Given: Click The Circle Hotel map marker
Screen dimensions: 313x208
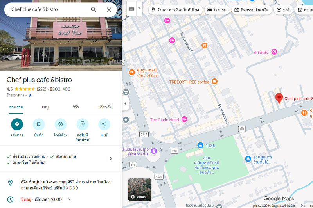Looking at the screenshot, I should pyautogui.click(x=184, y=119).
